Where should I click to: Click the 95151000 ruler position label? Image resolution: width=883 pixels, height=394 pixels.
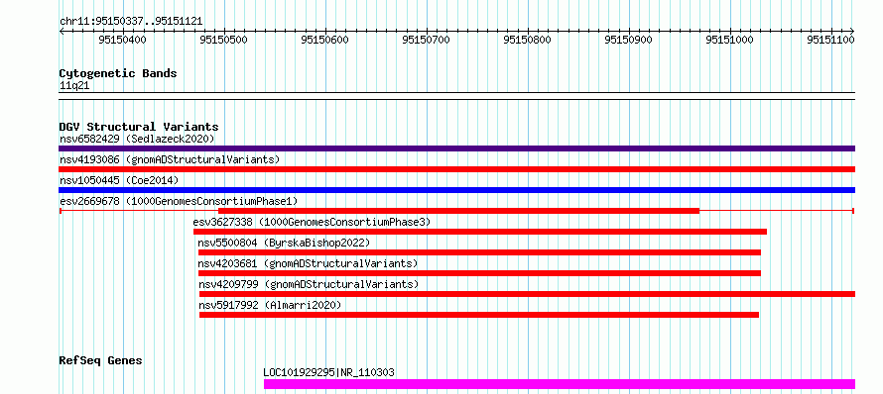point(730,40)
